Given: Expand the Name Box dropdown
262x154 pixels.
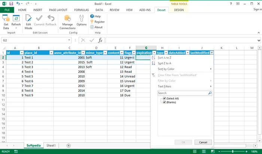Looking at the screenshot, I should 69,40.
